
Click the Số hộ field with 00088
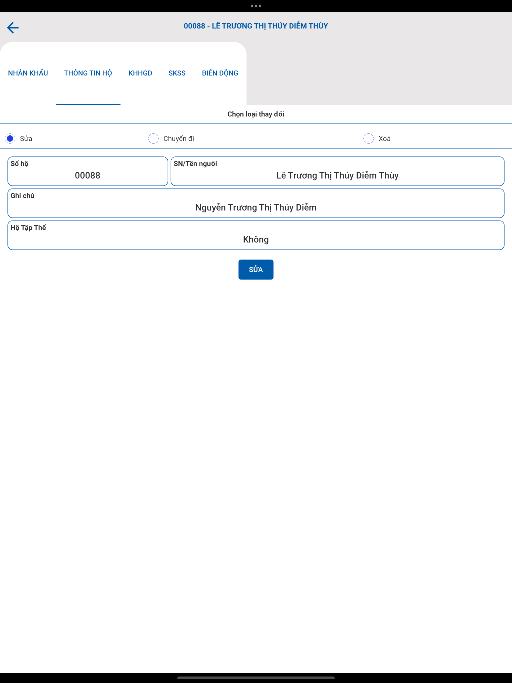point(88,171)
